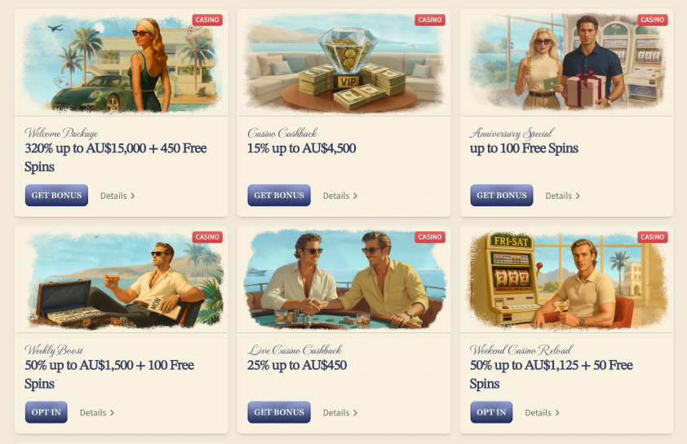The width and height of the screenshot is (687, 444).
Task: Open Details link for Weekend Casino Reload
Action: pos(542,413)
